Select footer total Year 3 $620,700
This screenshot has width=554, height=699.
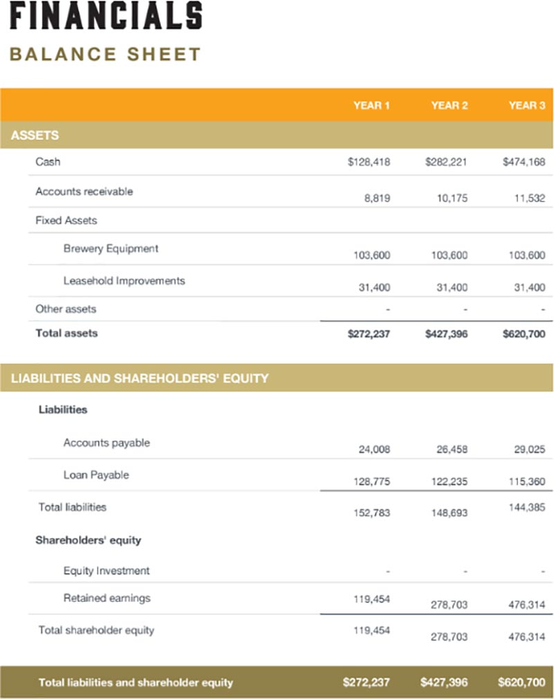pyautogui.click(x=521, y=682)
